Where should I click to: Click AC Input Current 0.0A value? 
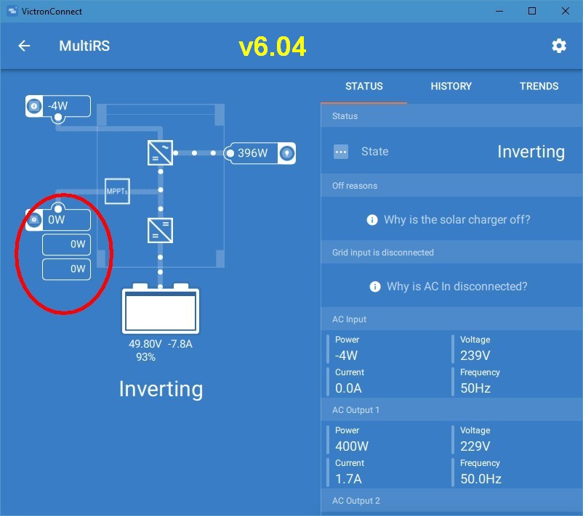click(x=348, y=388)
